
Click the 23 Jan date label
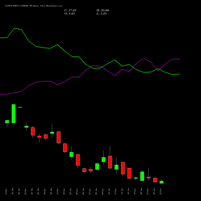[160, 191]
